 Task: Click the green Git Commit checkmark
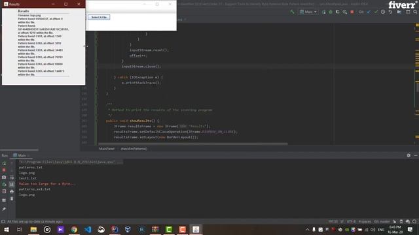click(376, 12)
